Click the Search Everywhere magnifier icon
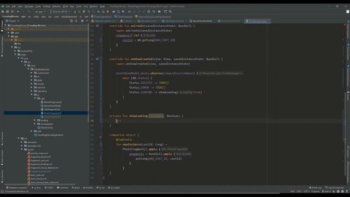350x197 pixels. click(170, 11)
